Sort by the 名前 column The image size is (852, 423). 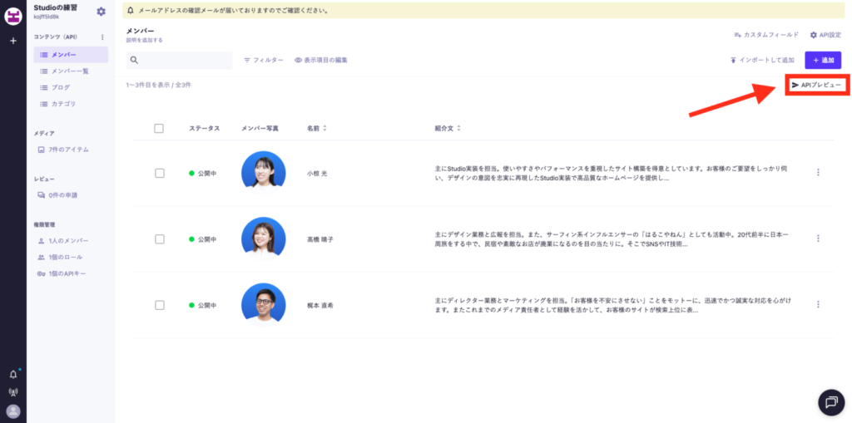click(316, 129)
